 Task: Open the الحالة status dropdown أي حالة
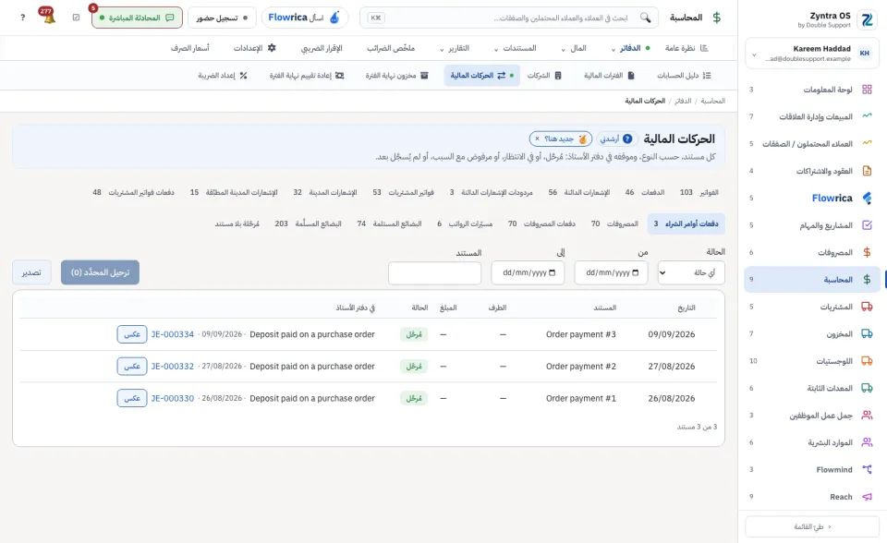[x=691, y=272]
